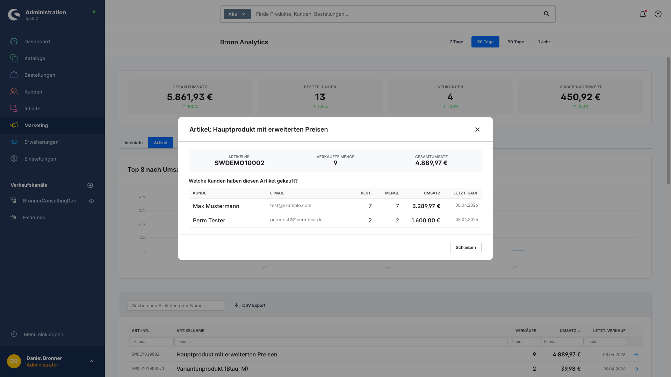Collapse the menu via Menü einklappen
The height and width of the screenshot is (377, 671).
(x=43, y=334)
